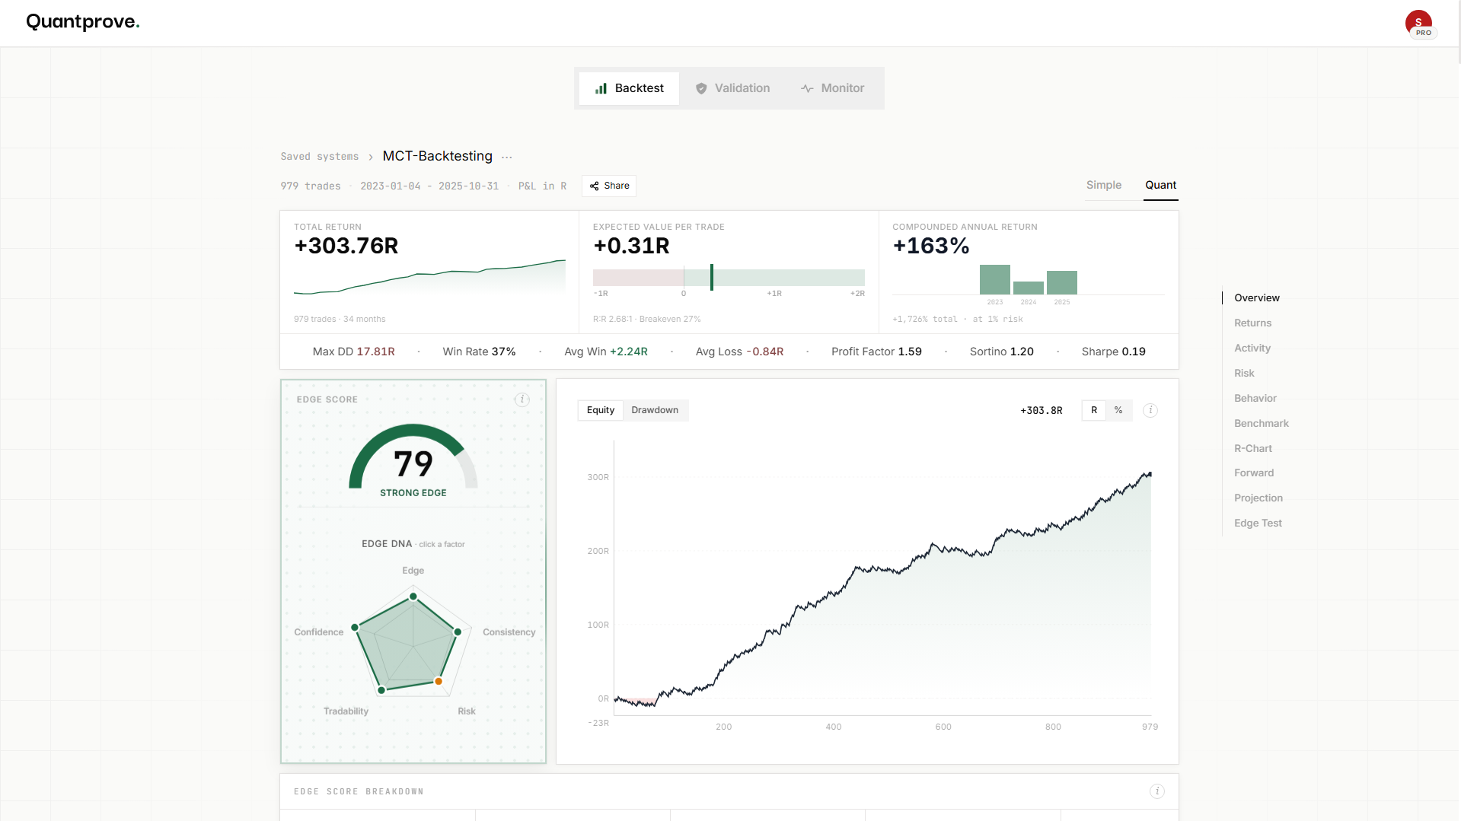Click the orange Risk radar point
The width and height of the screenshot is (1461, 821).
coord(439,681)
